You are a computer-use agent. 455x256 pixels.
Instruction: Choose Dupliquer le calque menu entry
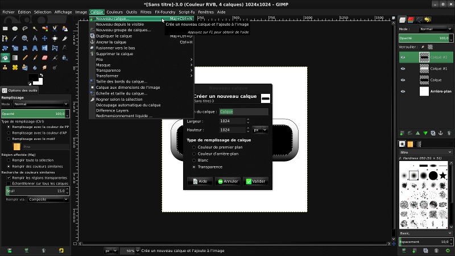click(141, 36)
